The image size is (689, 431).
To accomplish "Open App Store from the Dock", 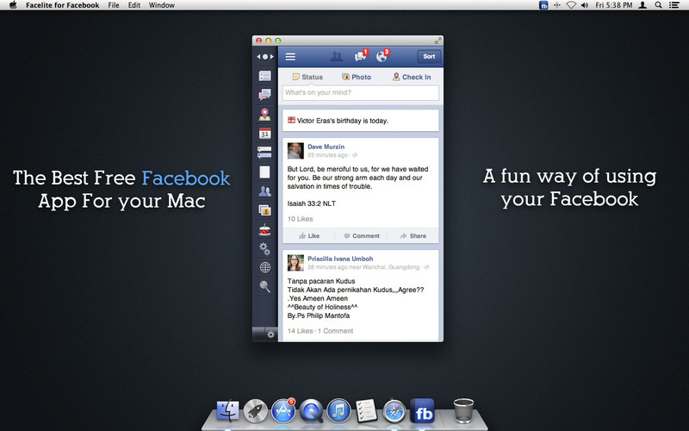I will click(283, 411).
